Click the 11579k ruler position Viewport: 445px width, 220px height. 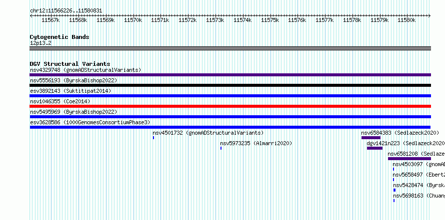[x=379, y=20]
